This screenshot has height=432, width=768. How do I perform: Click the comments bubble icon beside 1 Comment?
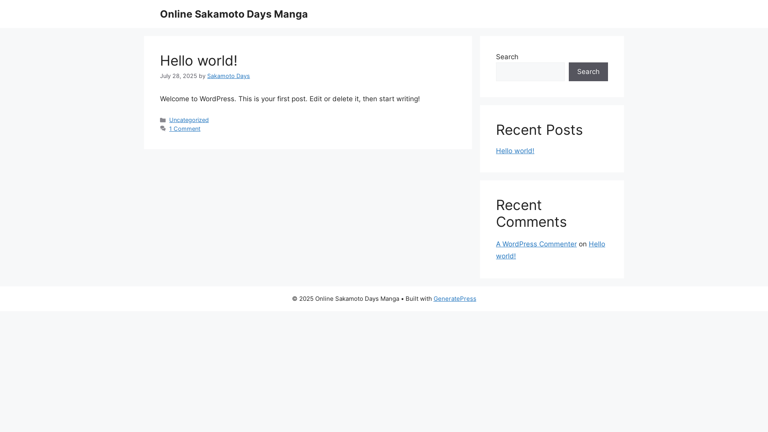pyautogui.click(x=163, y=129)
